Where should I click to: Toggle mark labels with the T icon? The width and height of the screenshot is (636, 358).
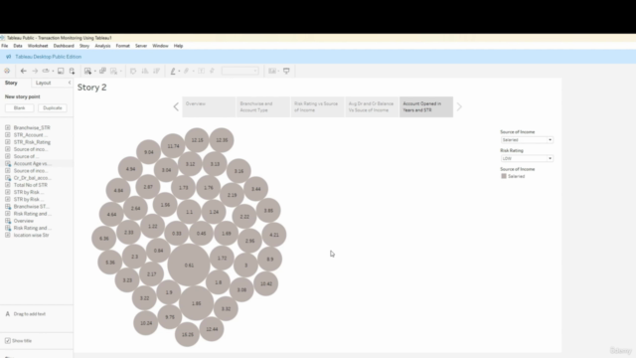click(x=201, y=71)
